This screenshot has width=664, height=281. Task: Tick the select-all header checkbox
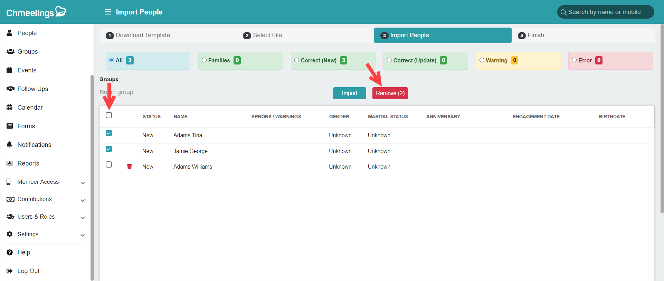[x=109, y=115]
